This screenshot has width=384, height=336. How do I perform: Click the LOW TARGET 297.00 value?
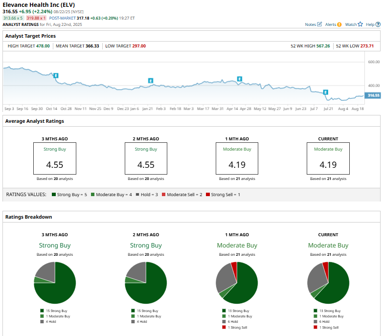(139, 46)
